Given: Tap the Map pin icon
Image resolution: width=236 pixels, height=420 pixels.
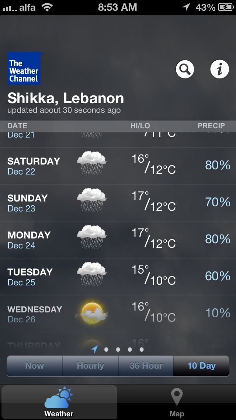Looking at the screenshot, I should [x=177, y=397].
